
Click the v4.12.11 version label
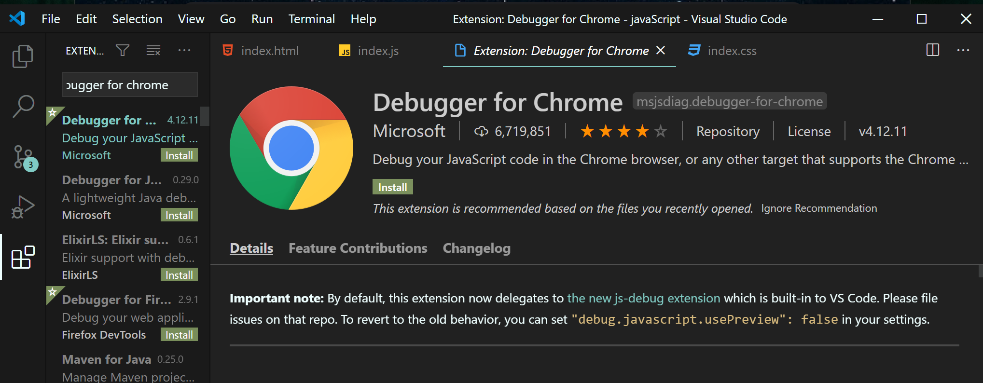tap(883, 131)
